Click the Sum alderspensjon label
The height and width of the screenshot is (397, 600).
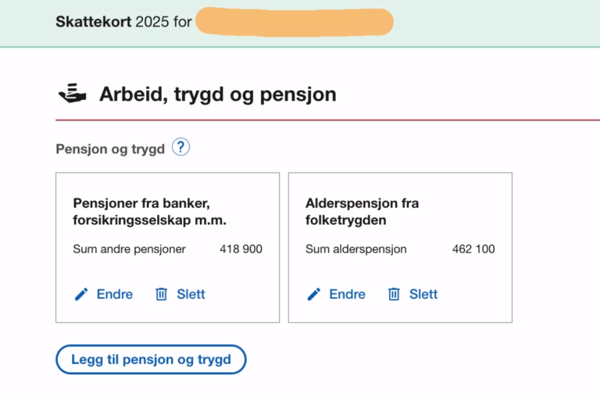tap(355, 249)
